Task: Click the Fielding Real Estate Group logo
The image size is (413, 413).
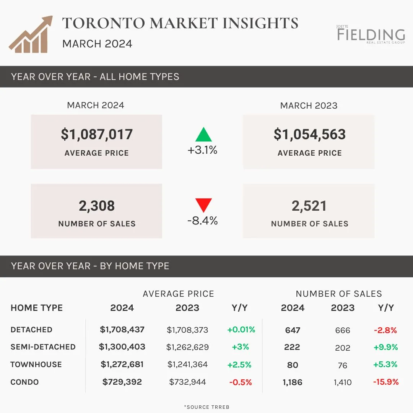Action: click(371, 34)
